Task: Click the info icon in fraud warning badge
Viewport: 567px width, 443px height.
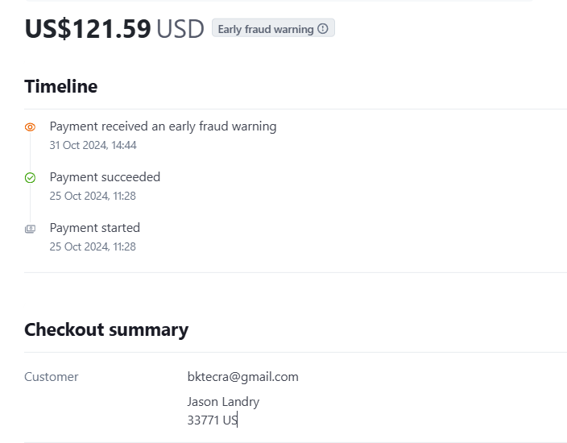Action: [x=323, y=29]
